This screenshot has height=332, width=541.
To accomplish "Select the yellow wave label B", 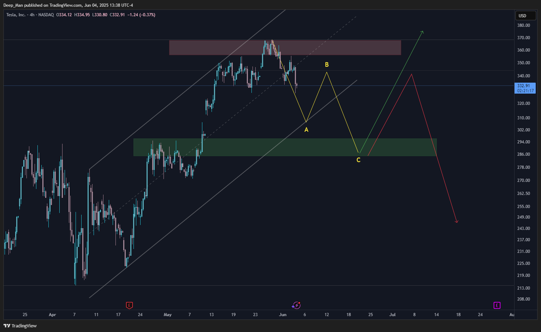I will [x=327, y=65].
